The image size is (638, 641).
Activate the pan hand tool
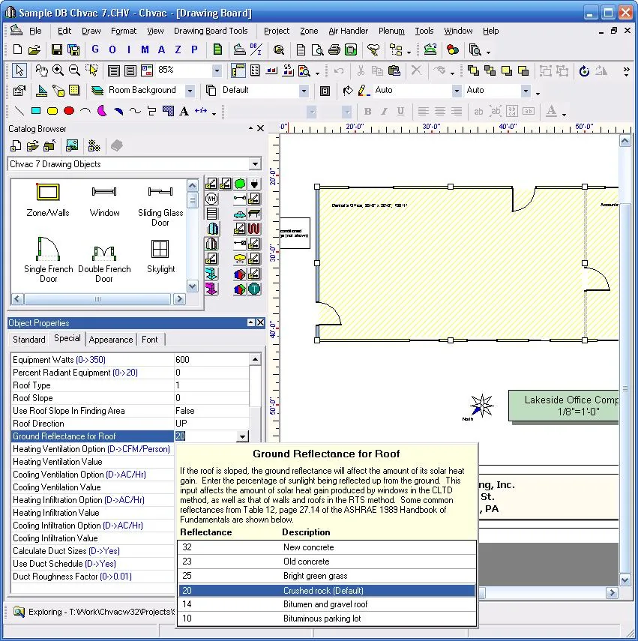click(41, 70)
